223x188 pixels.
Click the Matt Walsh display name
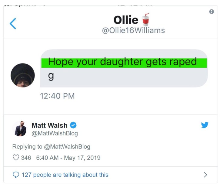[49, 125]
